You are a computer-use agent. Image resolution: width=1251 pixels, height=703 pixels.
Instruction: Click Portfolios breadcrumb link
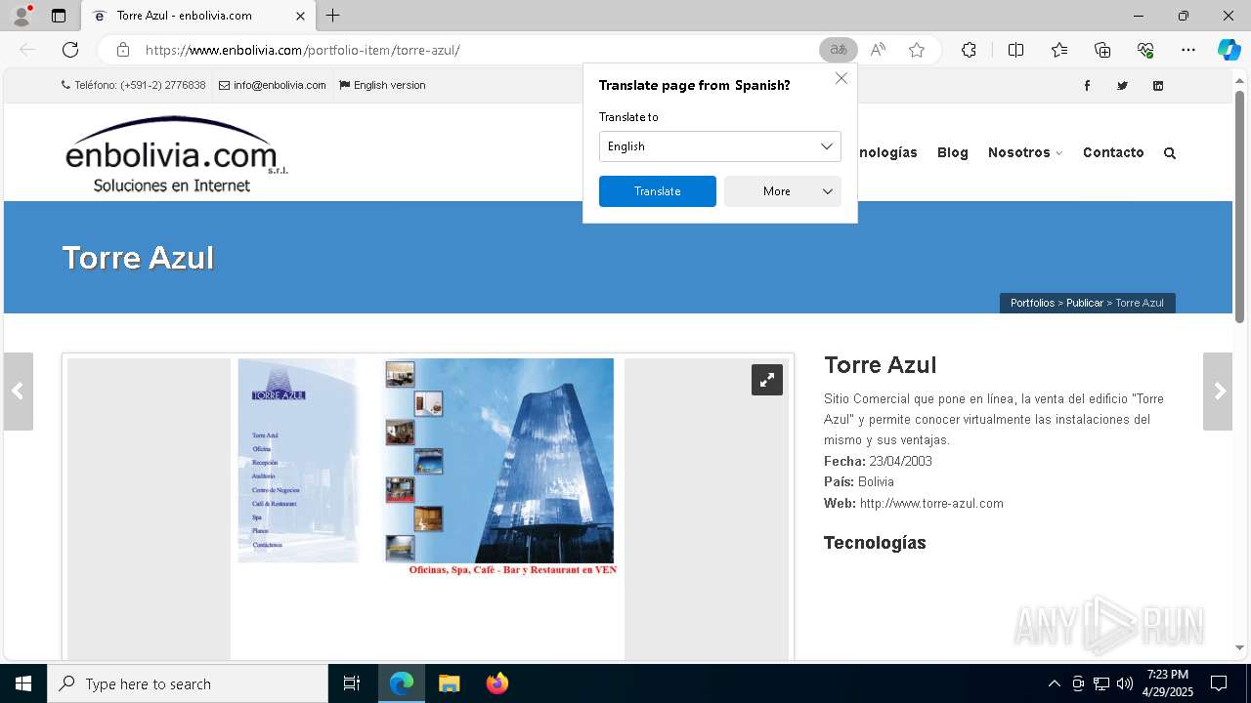[1032, 303]
